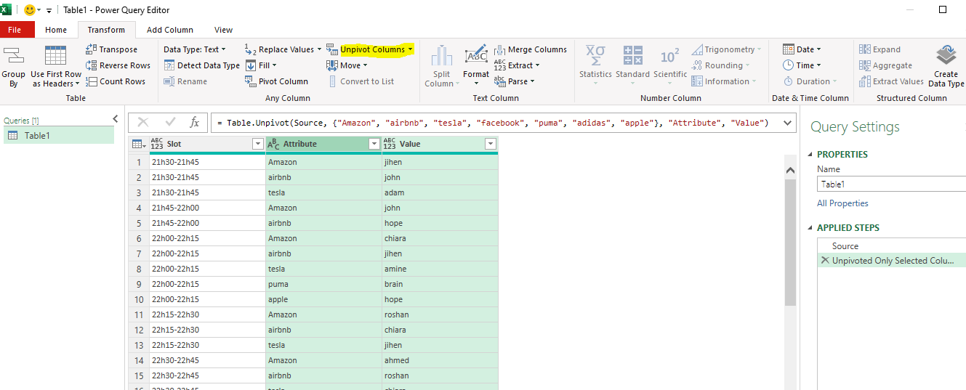Click the fx formula button
The height and width of the screenshot is (390, 966).
coord(195,123)
